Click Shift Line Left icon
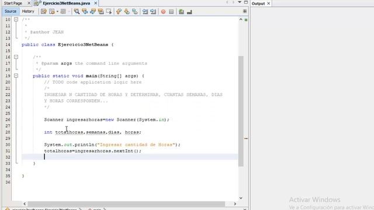The image size is (374, 210). (145, 12)
